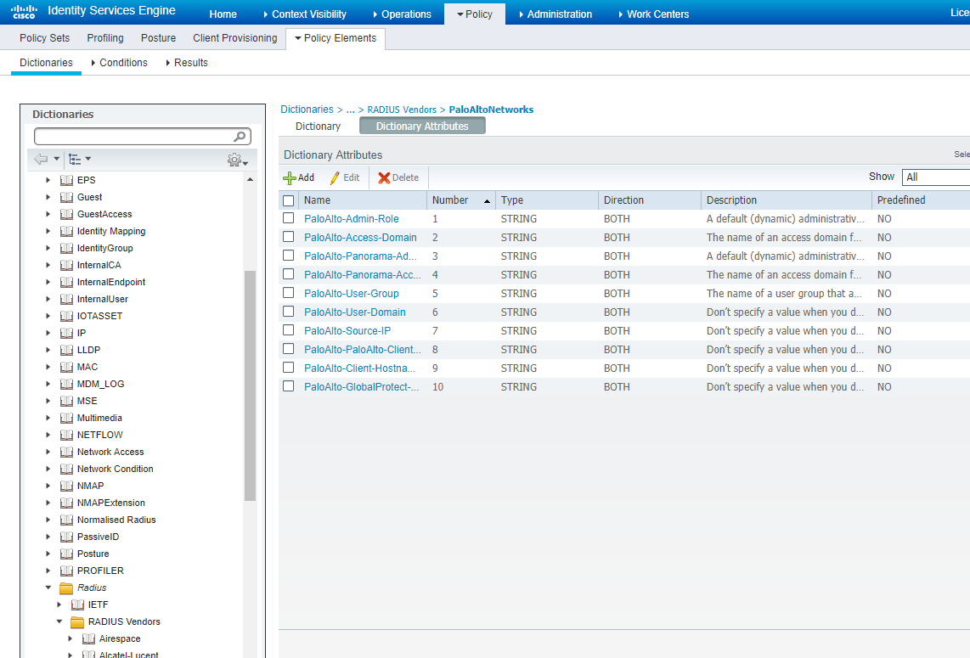Open the tree view options icon
This screenshot has height=658, width=970.
pos(75,160)
